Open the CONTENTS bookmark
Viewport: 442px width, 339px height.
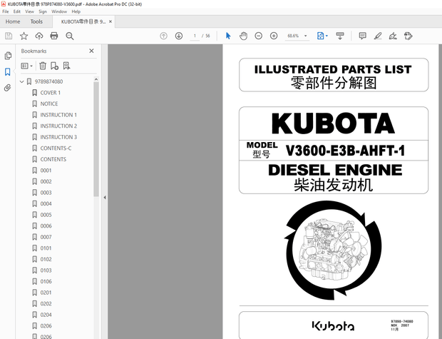(x=53, y=159)
